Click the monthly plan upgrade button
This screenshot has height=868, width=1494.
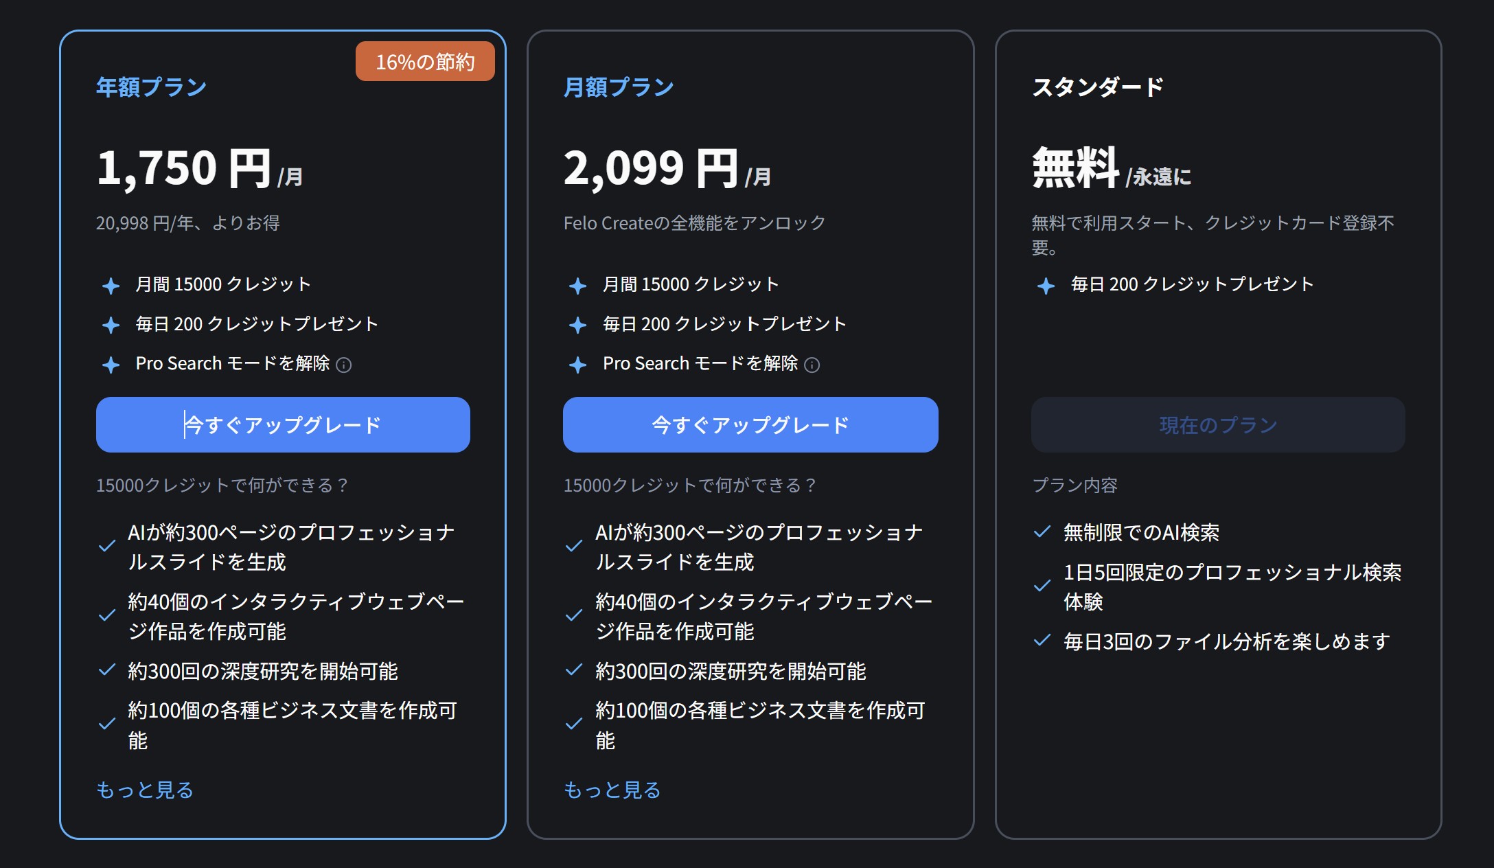pyautogui.click(x=750, y=425)
